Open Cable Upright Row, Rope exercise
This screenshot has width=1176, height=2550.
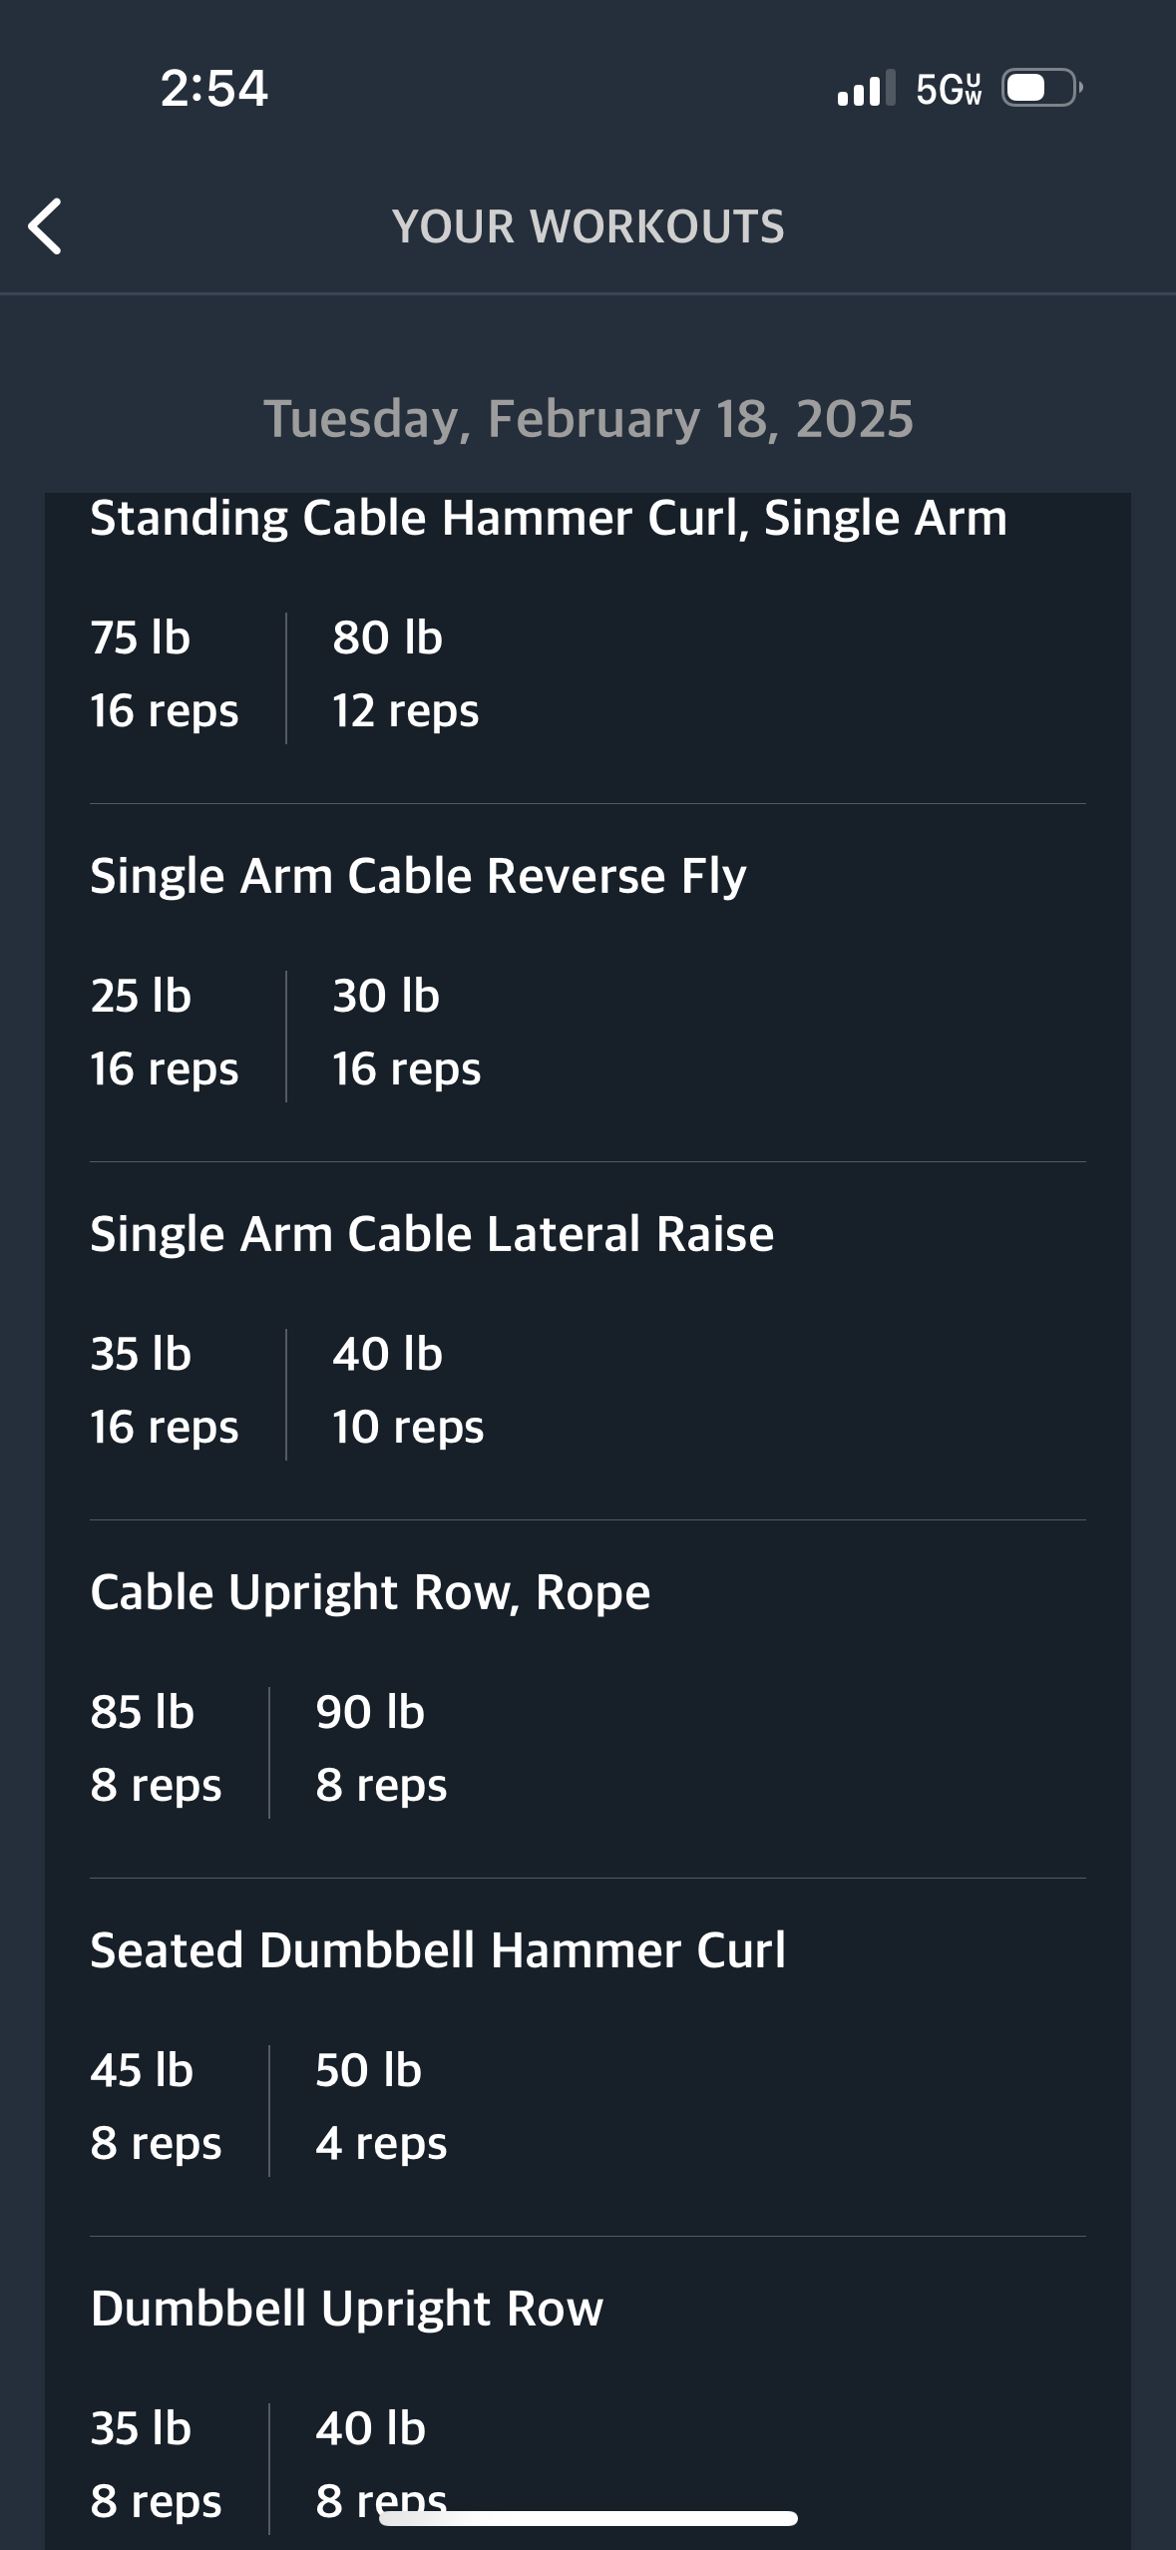point(370,1592)
